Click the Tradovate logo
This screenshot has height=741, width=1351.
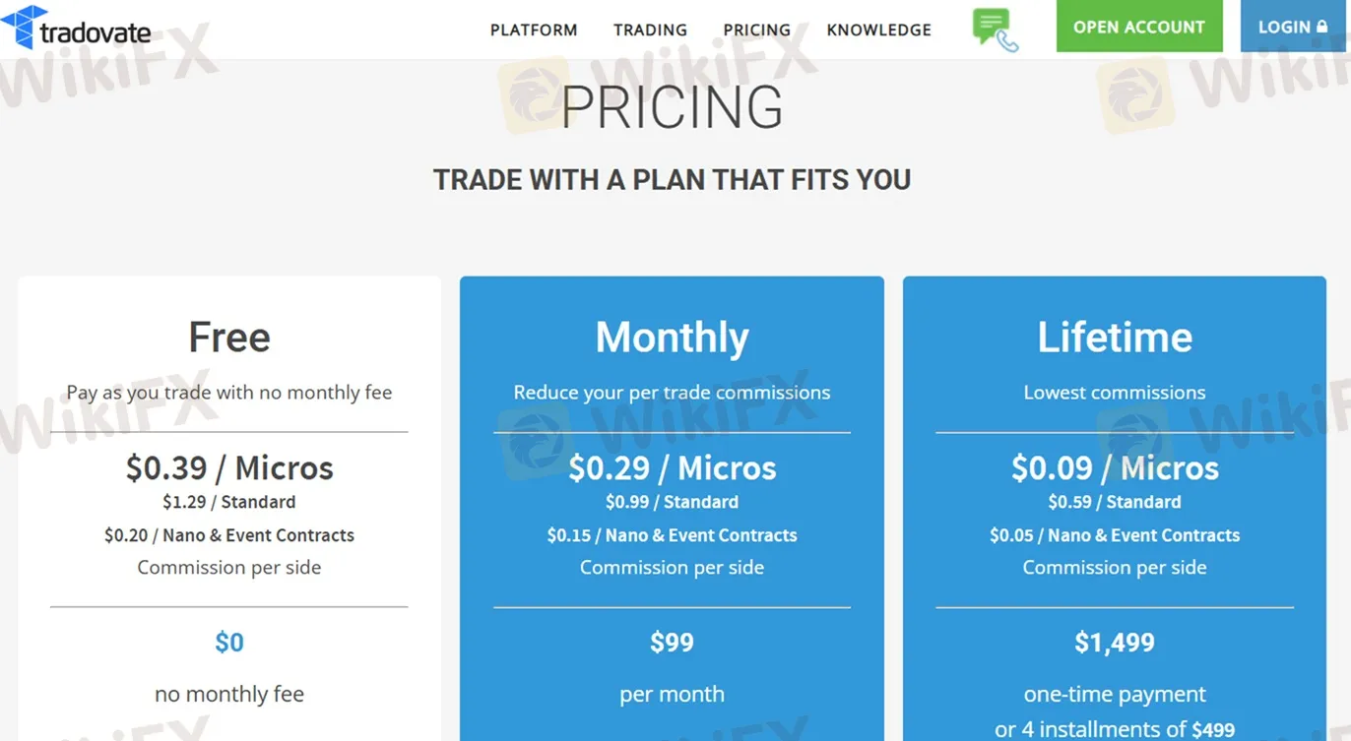77,28
